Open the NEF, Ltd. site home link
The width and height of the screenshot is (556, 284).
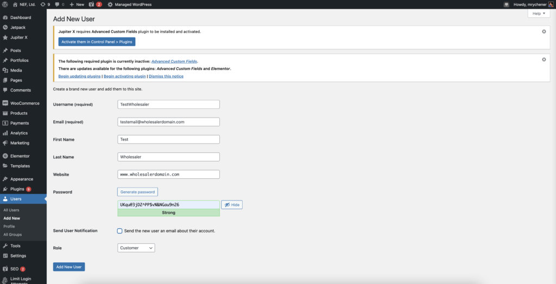(x=24, y=4)
